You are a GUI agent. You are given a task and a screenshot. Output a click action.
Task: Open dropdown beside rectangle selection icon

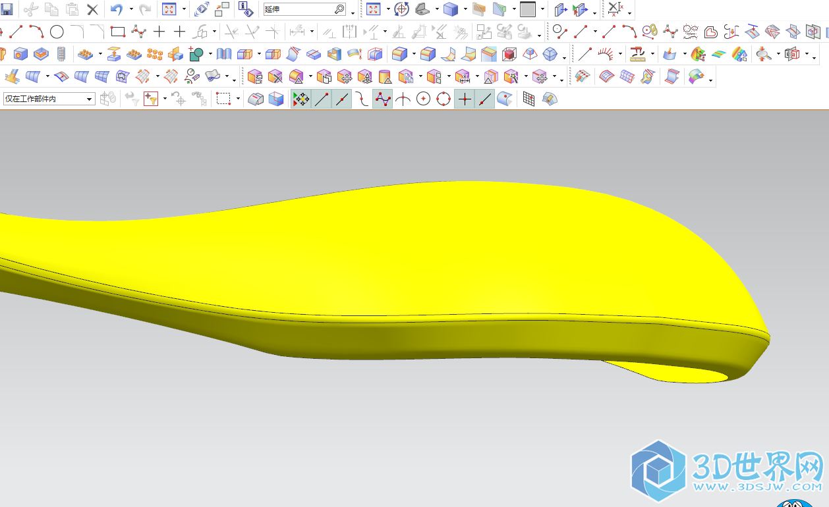pos(237,99)
